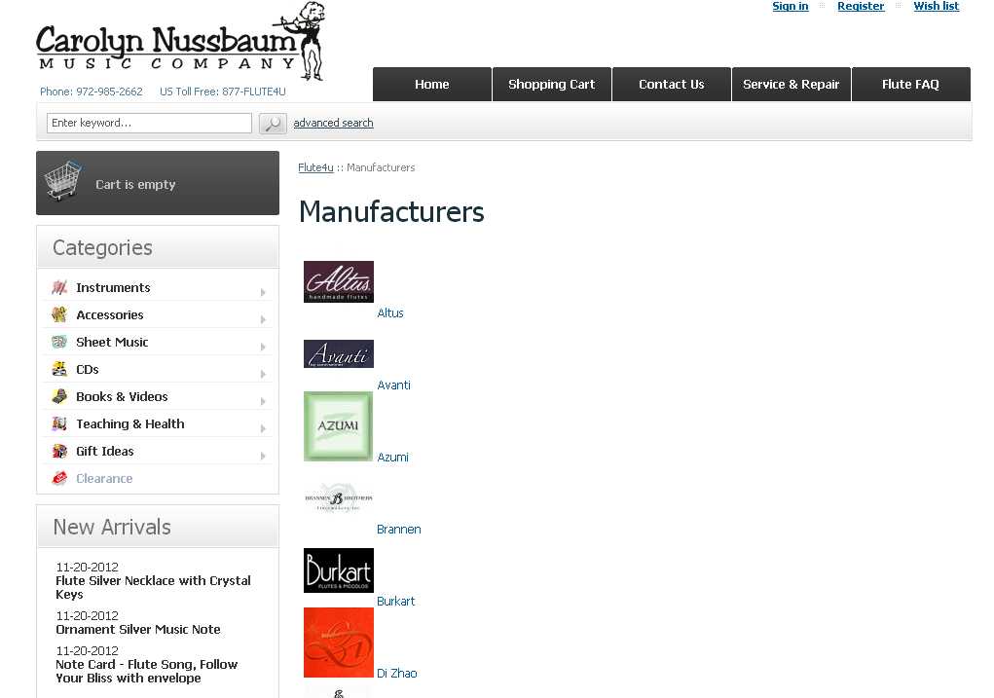Click the advanced search link
This screenshot has width=994, height=698.
tap(333, 123)
